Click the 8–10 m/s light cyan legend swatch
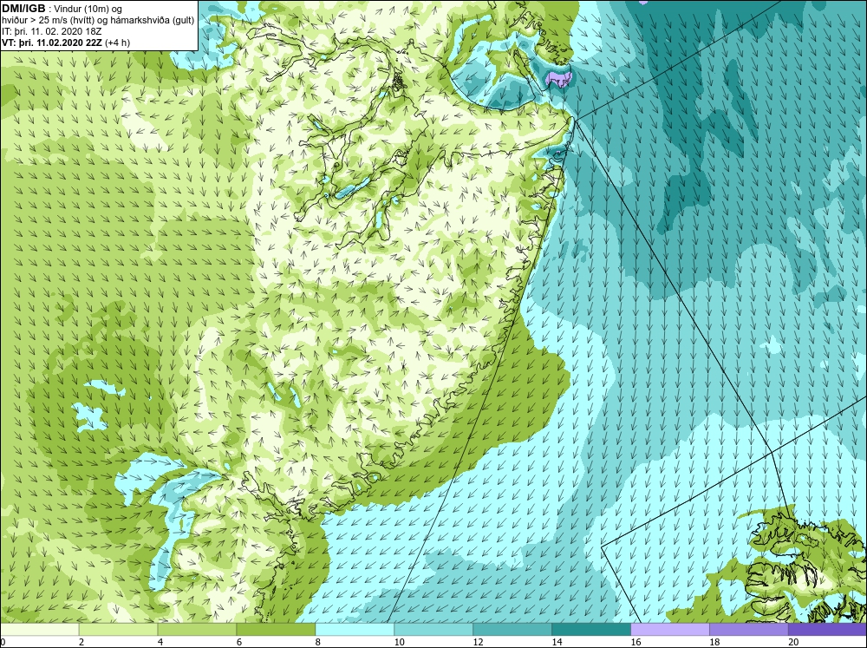This screenshot has height=648, width=867. coord(355,630)
